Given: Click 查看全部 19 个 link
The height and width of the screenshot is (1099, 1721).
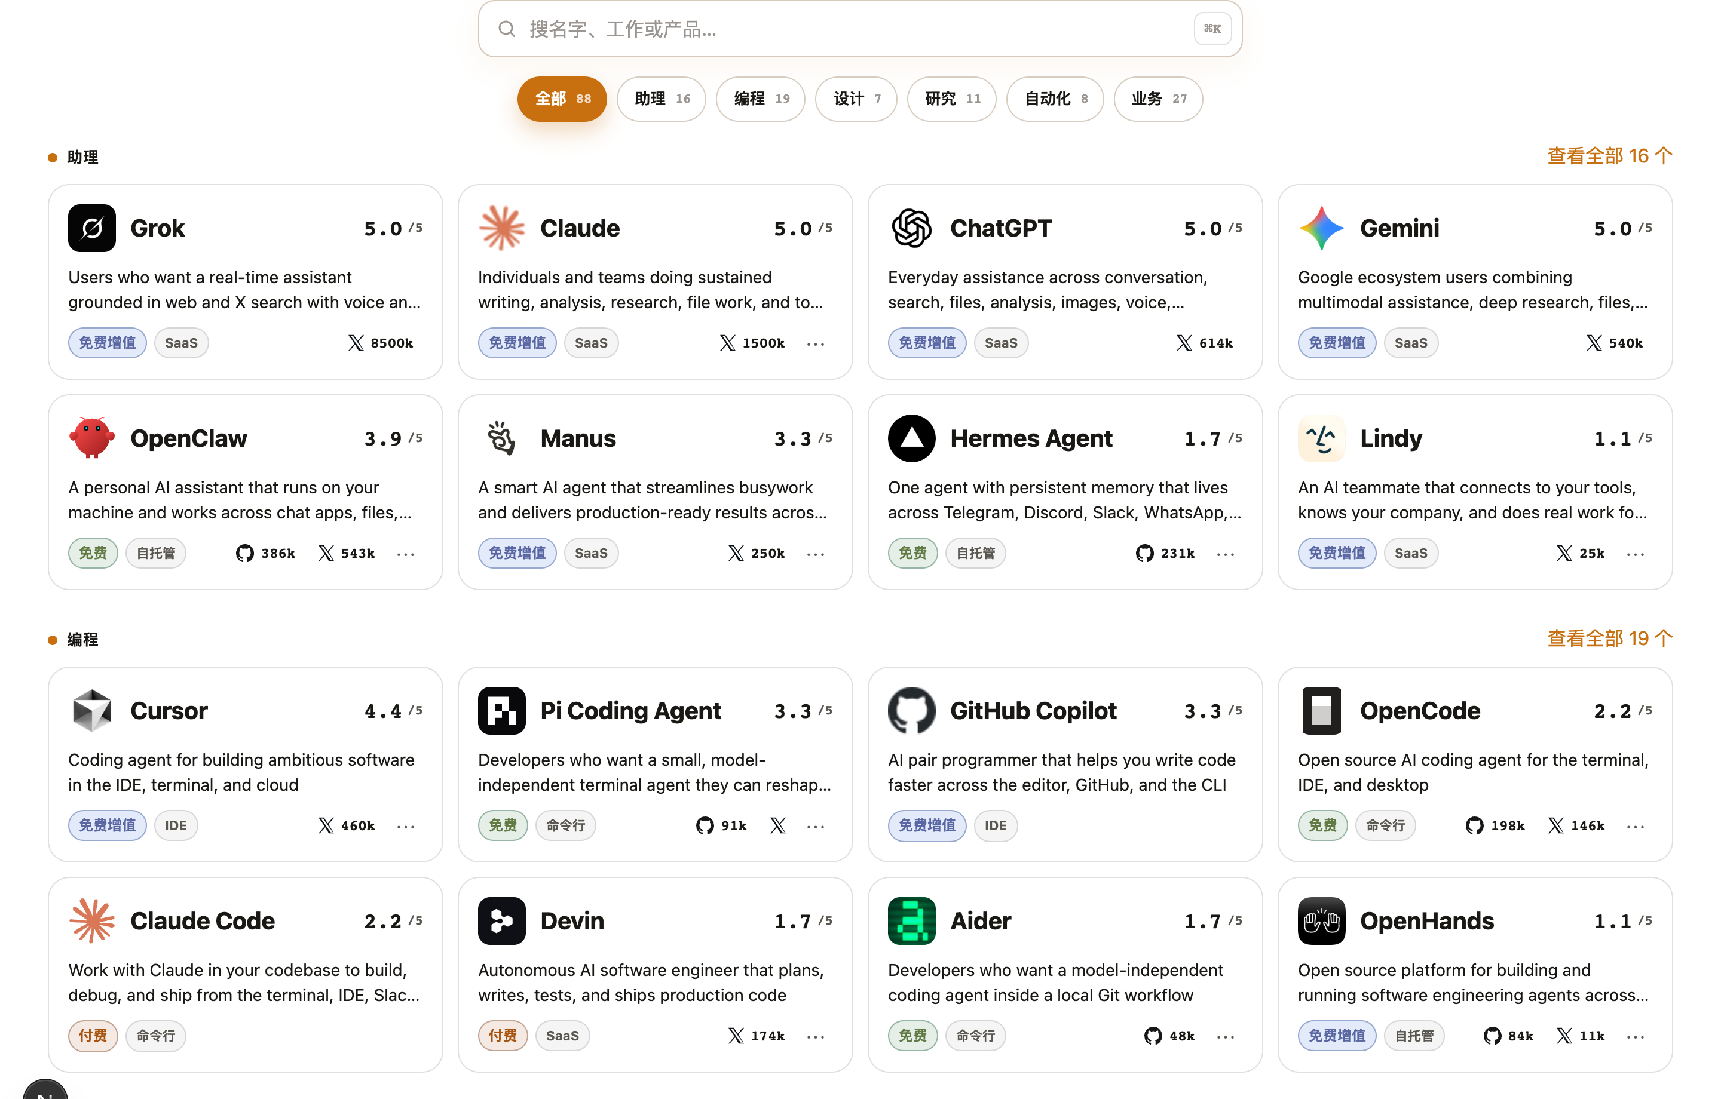Looking at the screenshot, I should (x=1609, y=638).
